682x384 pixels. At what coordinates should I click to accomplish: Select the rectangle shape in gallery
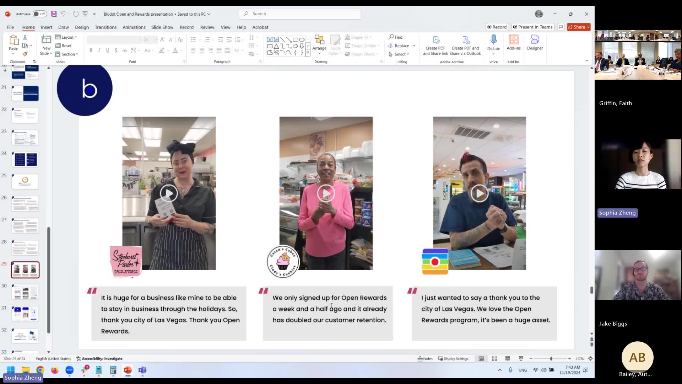(x=295, y=39)
